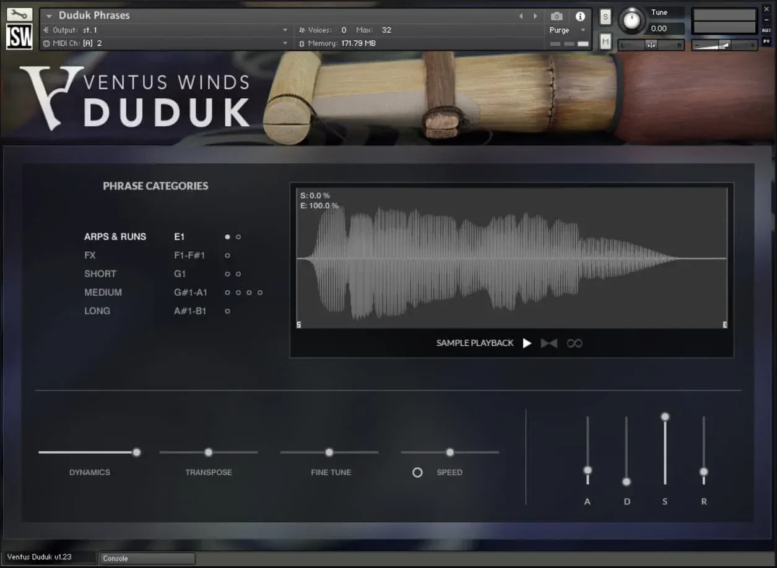Select fourth dot in MEDIUM row

[x=260, y=292]
